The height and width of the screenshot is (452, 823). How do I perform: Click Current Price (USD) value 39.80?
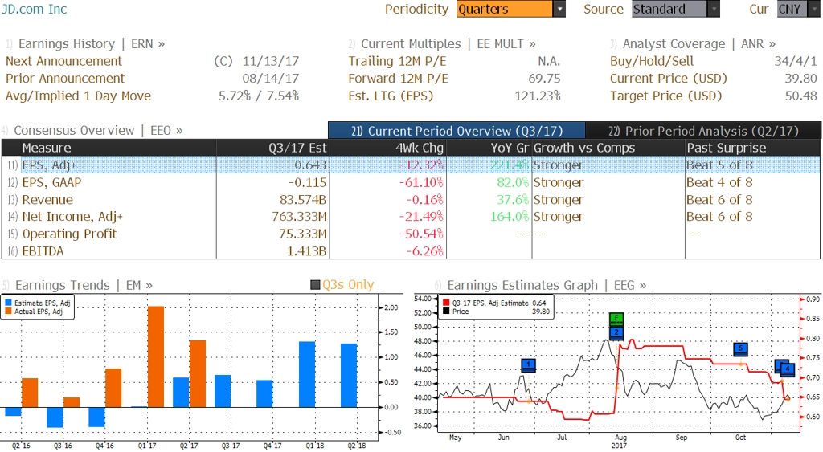click(x=801, y=79)
